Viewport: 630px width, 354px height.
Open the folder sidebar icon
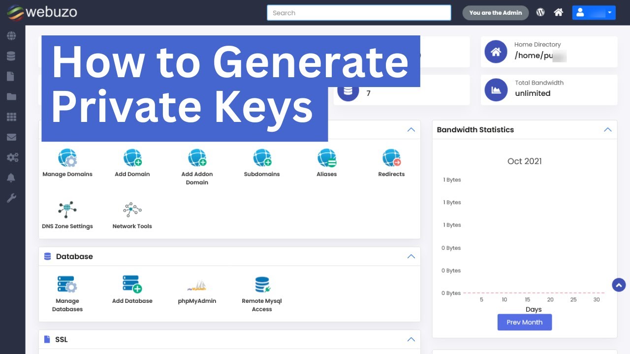[11, 97]
